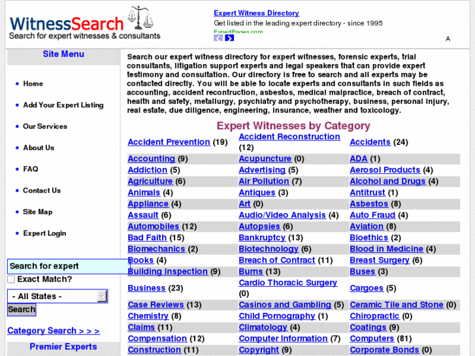Select the Animals category link
Viewport: 475px width, 356px height.
pyautogui.click(x=144, y=193)
